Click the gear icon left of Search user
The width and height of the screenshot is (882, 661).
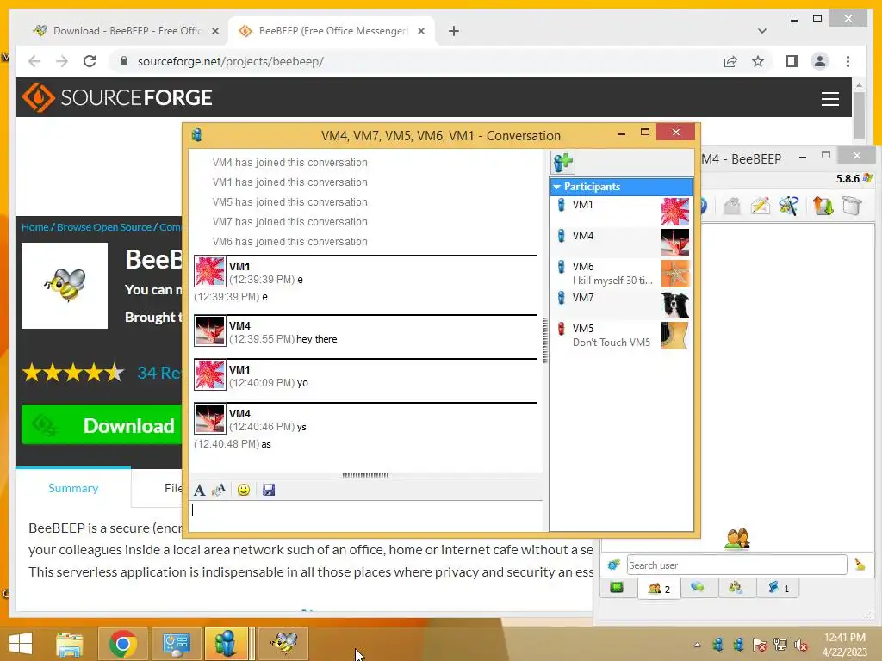click(x=613, y=565)
